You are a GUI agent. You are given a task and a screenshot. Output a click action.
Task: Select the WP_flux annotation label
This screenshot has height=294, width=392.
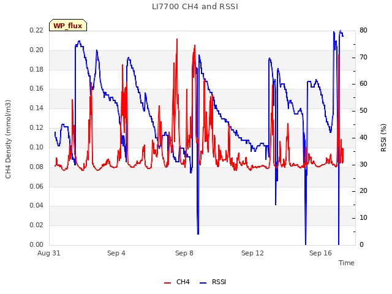point(68,26)
